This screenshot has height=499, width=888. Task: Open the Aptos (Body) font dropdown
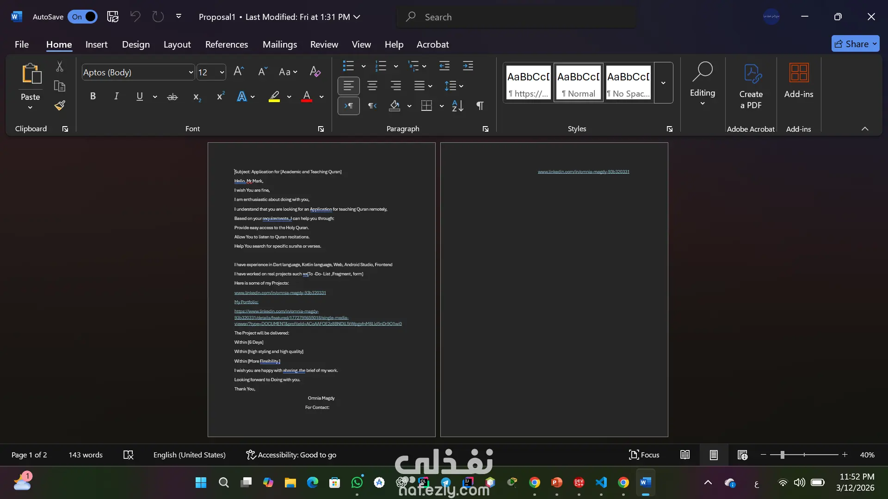click(191, 72)
